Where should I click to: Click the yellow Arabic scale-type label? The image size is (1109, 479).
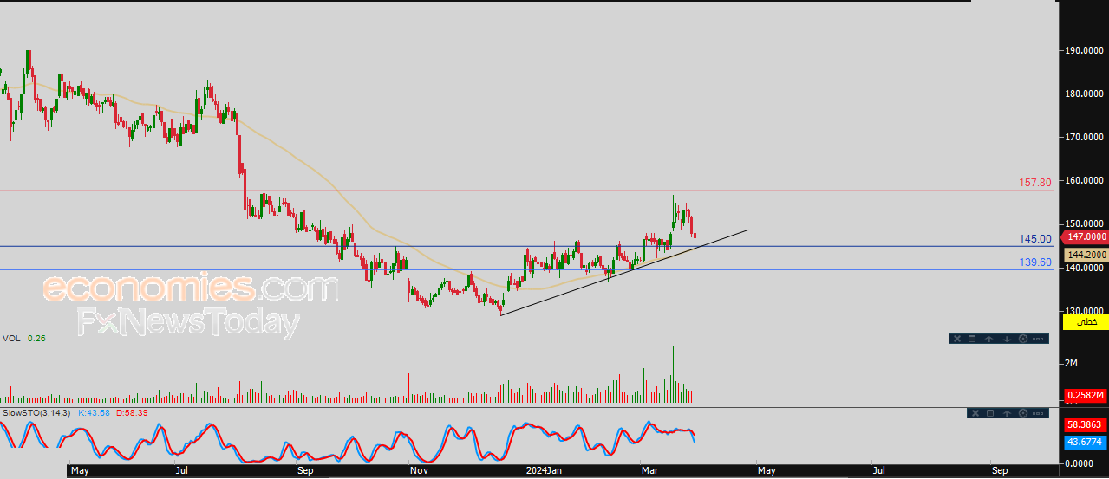(x=1086, y=321)
